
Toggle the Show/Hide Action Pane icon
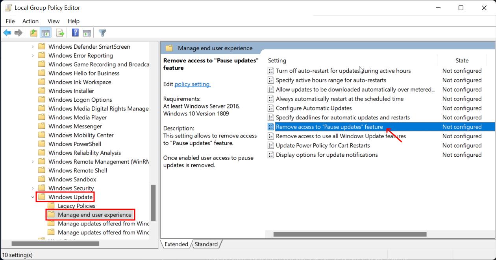pyautogui.click(x=87, y=33)
